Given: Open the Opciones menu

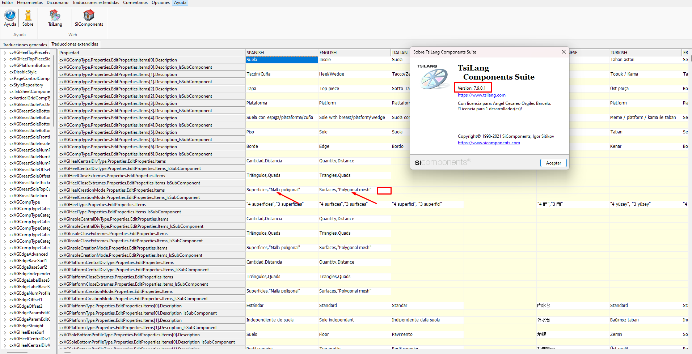Looking at the screenshot, I should (161, 3).
